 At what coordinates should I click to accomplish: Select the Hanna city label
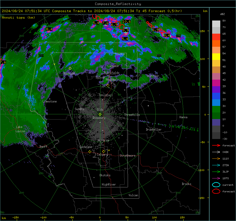pos(183,117)
